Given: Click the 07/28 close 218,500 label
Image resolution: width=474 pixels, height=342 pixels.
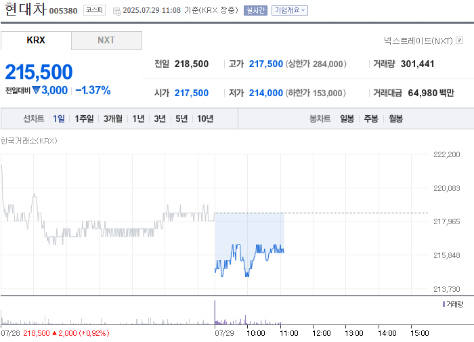Looking at the screenshot, I should 37,333.
